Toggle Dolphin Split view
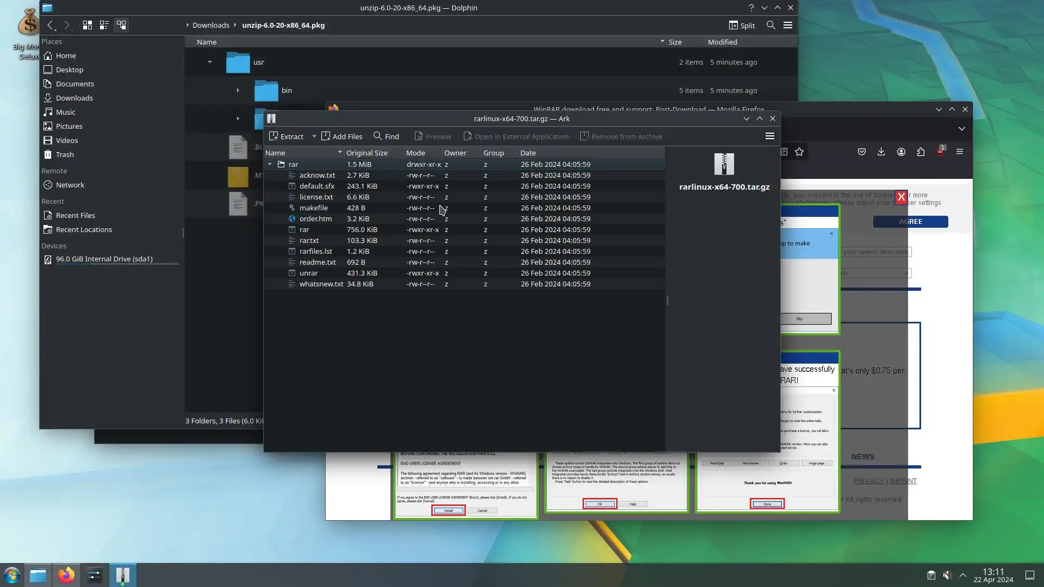The image size is (1044, 587). pos(742,25)
